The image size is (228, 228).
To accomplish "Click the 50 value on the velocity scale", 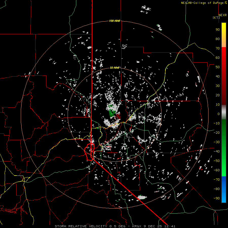I will [218, 67].
